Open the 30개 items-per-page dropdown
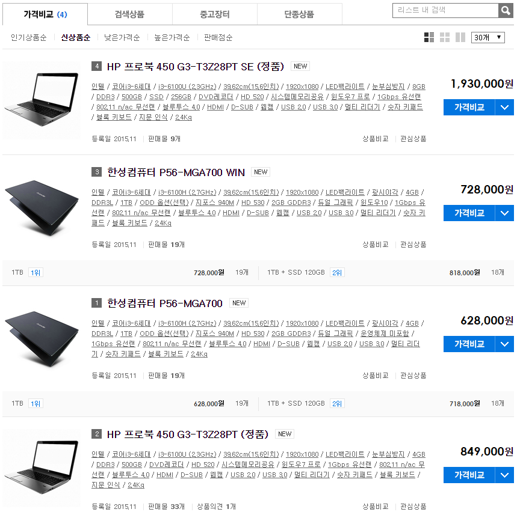Image resolution: width=520 pixels, height=521 pixels. coord(487,37)
